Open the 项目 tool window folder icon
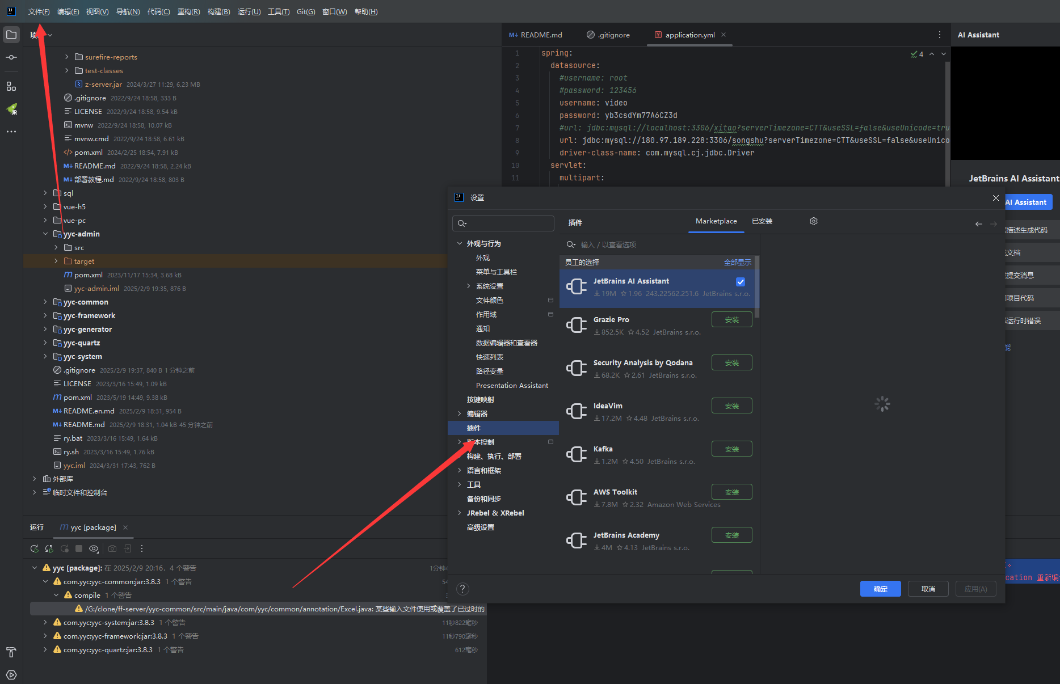 (x=11, y=34)
